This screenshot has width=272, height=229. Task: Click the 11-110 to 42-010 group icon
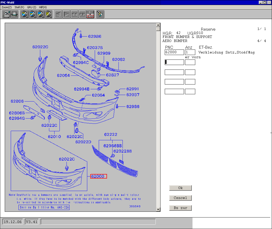(x=90, y=14)
